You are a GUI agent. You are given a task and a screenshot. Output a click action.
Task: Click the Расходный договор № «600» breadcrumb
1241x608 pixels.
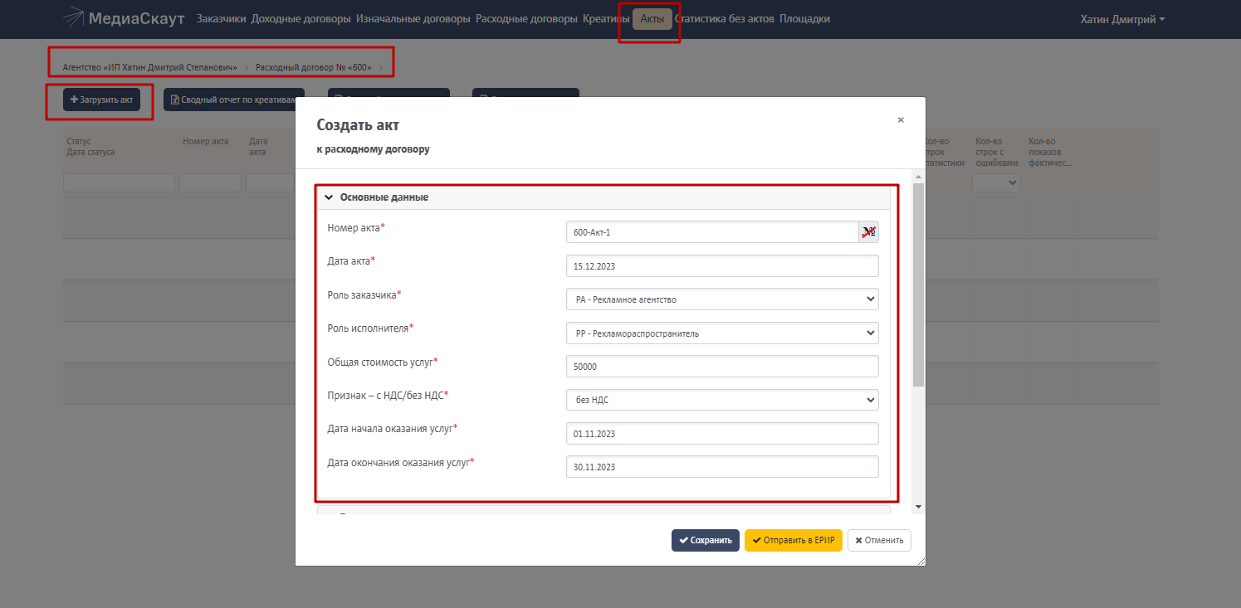click(314, 66)
